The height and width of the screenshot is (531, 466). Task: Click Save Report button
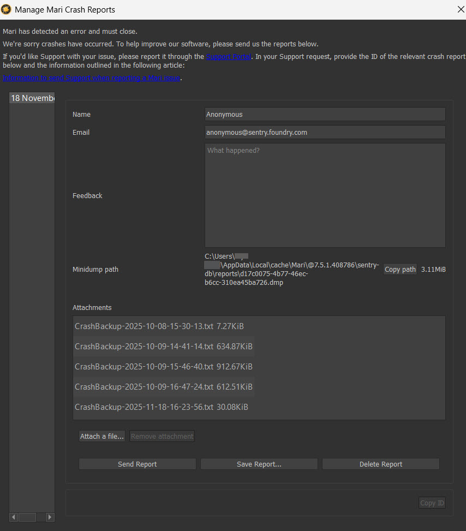tap(259, 464)
